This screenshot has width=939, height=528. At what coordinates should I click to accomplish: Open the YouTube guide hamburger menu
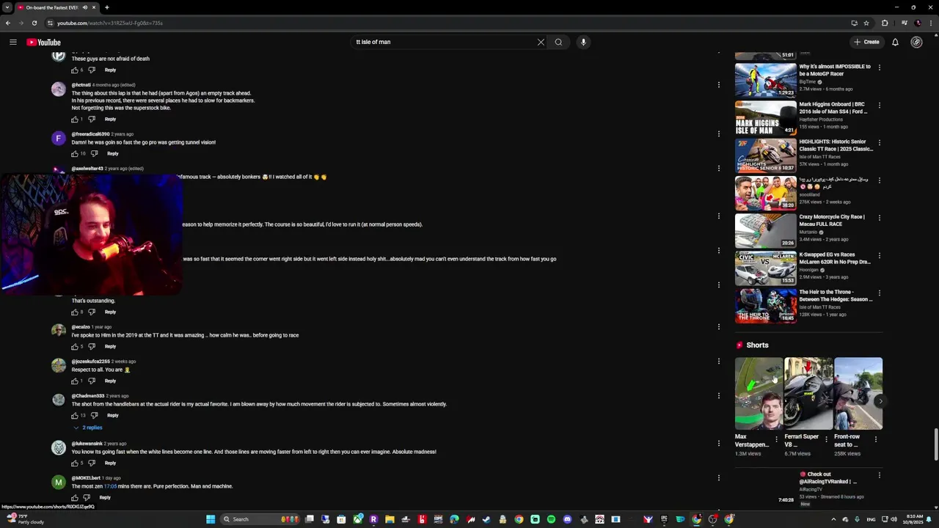[x=13, y=42]
